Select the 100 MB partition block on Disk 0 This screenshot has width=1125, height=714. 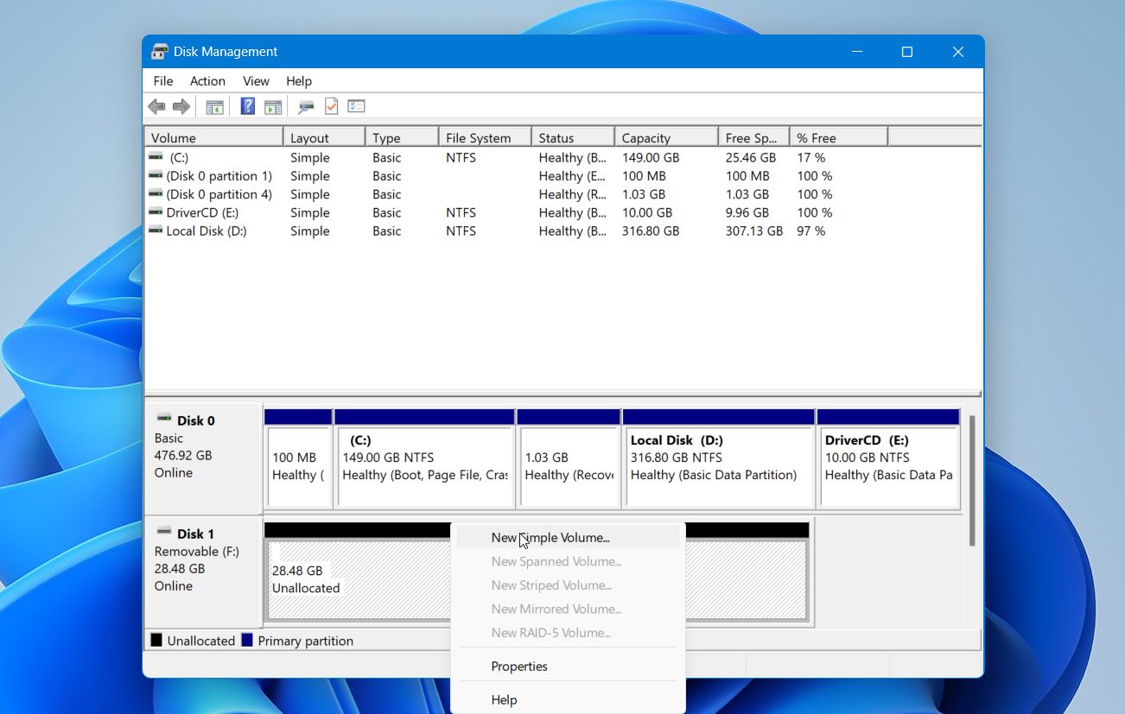[x=298, y=458]
